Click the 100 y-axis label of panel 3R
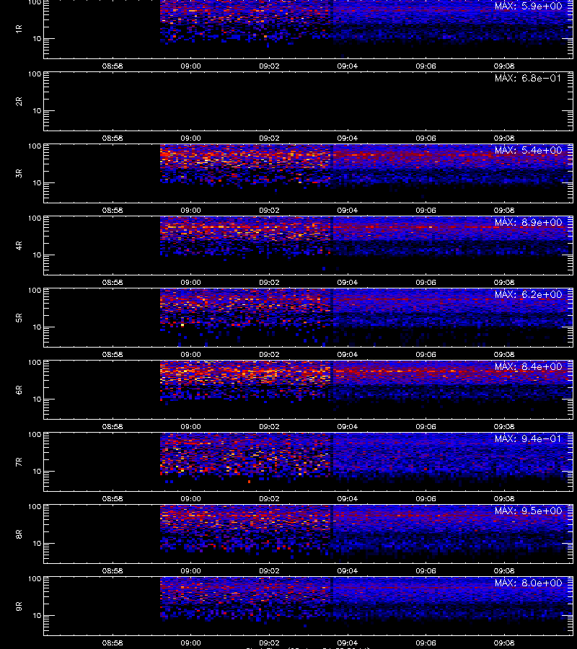 35,146
